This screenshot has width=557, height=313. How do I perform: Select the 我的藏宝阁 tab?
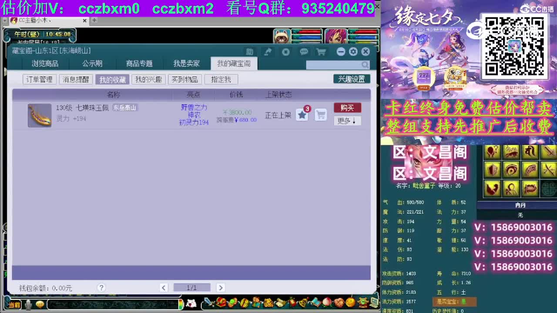coord(234,63)
